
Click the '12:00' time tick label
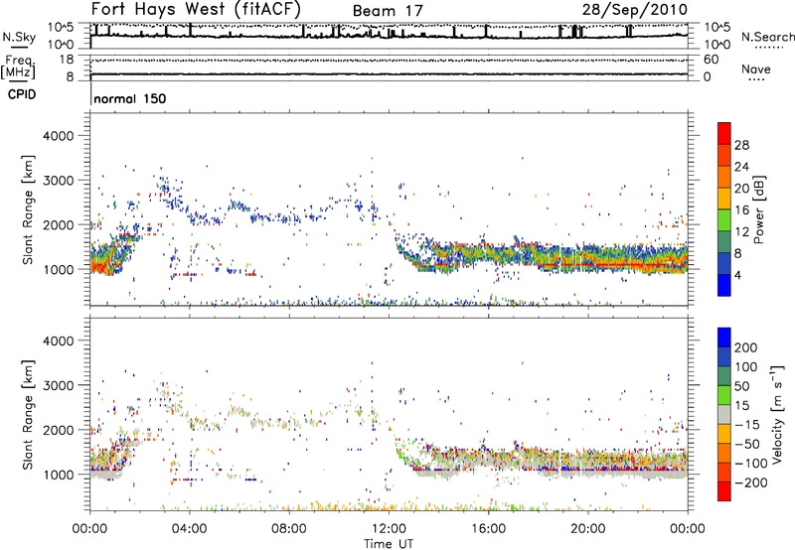pos(389,529)
